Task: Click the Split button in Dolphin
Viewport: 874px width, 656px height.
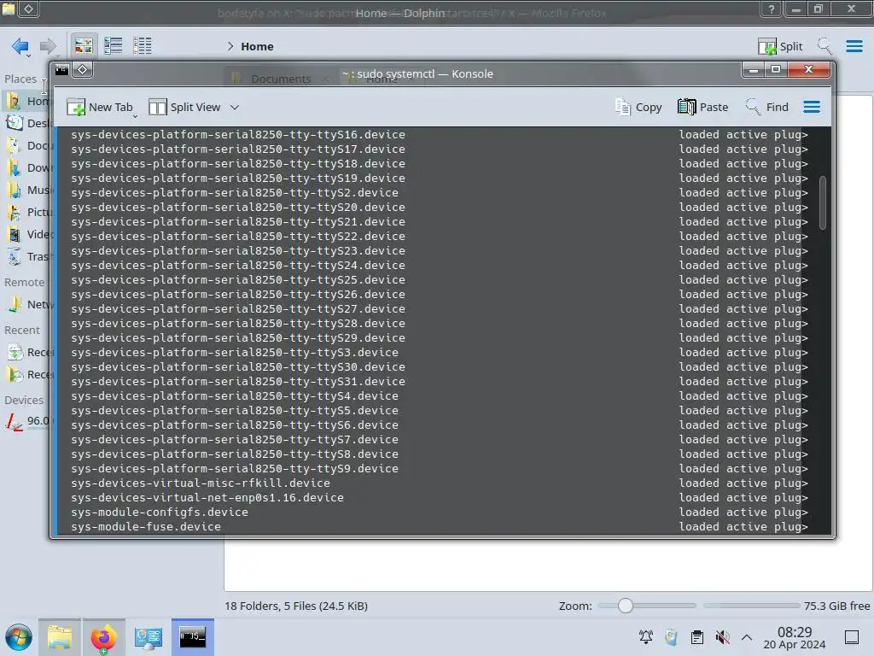Action: click(780, 46)
